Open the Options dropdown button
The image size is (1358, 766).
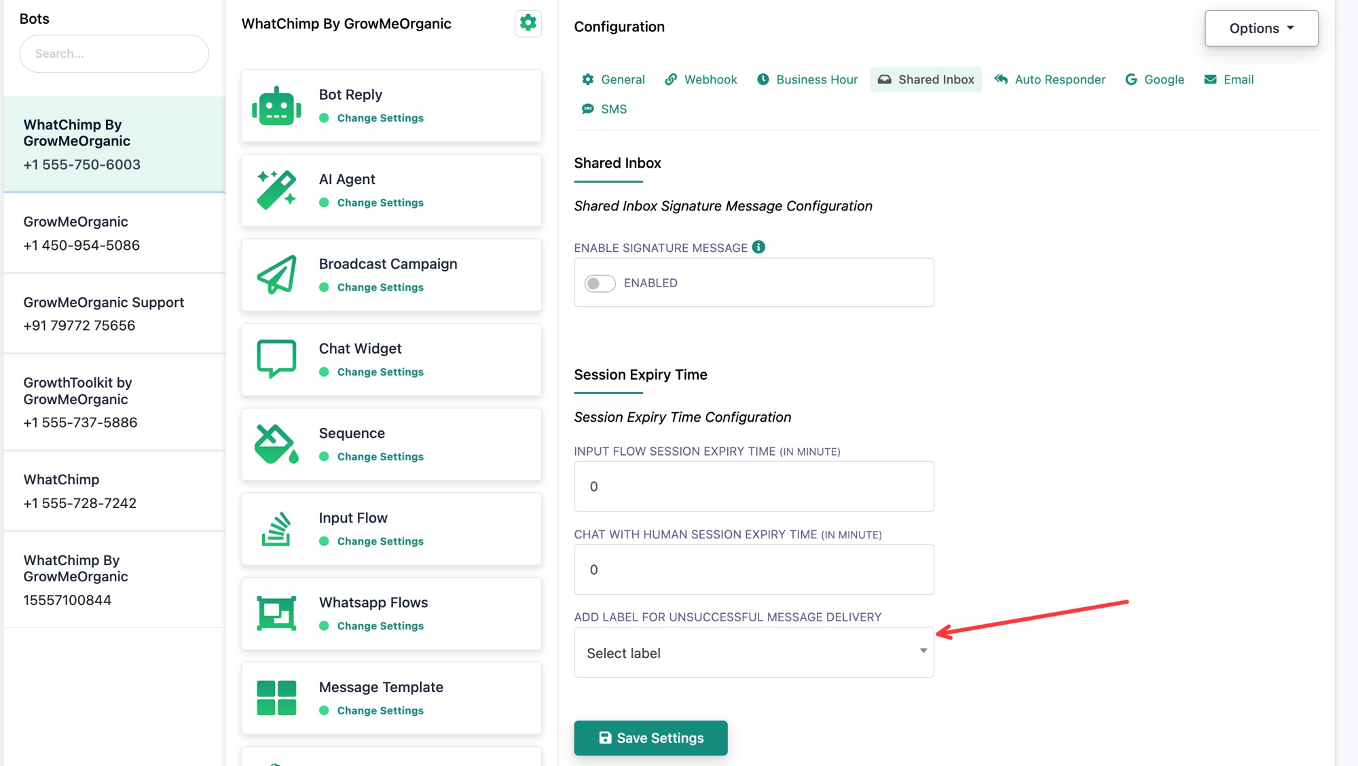1262,29
